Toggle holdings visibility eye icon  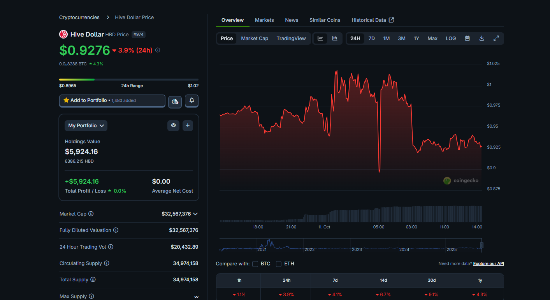(174, 125)
